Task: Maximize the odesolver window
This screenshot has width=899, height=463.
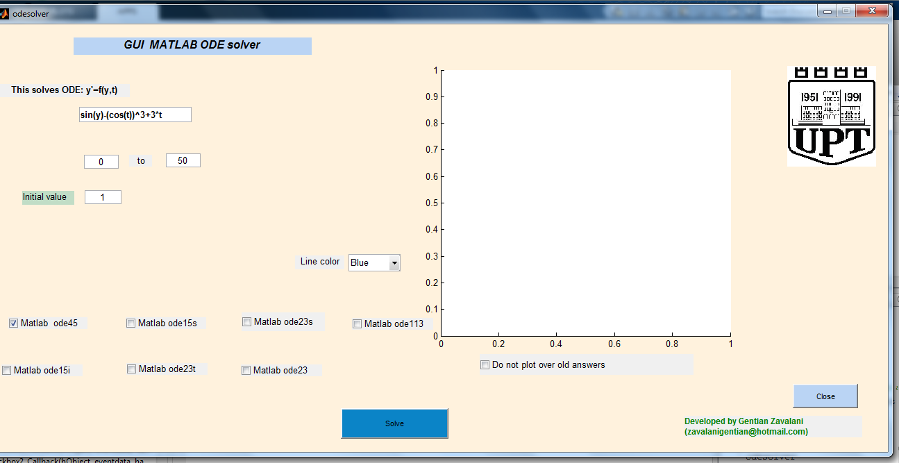Action: point(846,10)
